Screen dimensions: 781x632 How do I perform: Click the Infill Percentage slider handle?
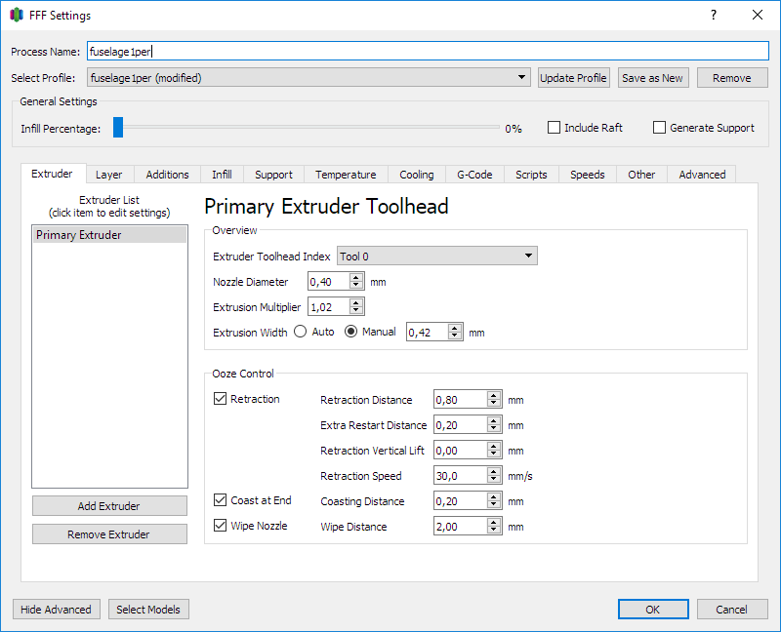(x=118, y=128)
